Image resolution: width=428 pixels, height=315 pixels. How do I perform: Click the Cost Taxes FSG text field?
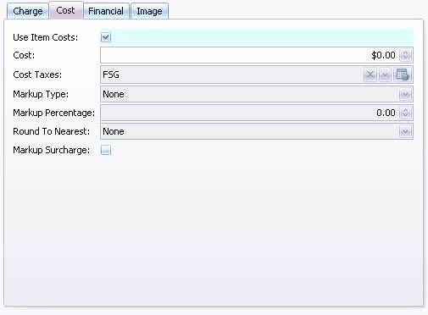pos(231,75)
